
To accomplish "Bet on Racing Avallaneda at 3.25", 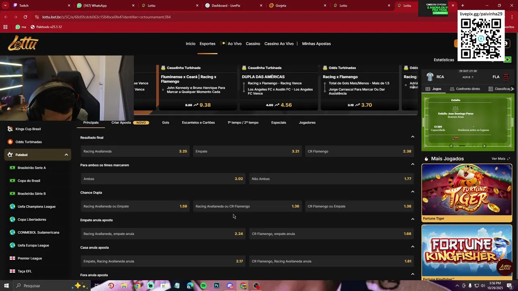I will pos(135,151).
